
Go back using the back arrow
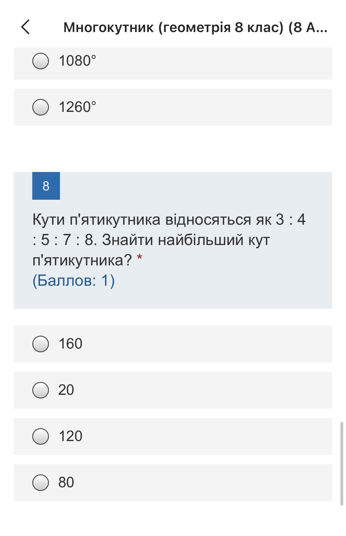coord(26,27)
